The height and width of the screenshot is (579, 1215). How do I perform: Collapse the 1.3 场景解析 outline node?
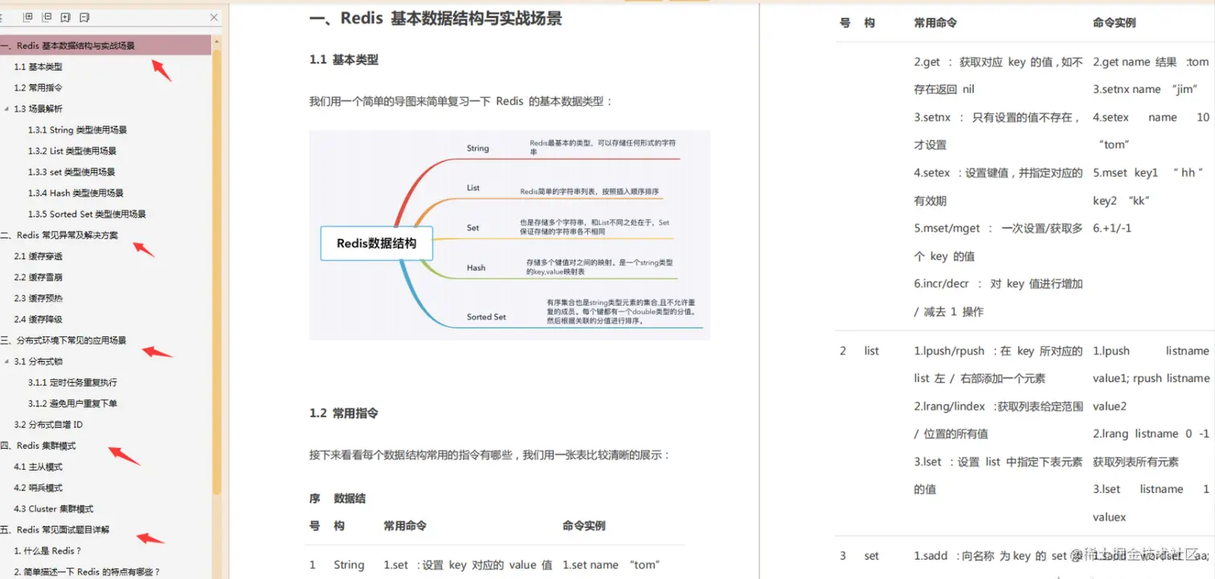[x=6, y=108]
